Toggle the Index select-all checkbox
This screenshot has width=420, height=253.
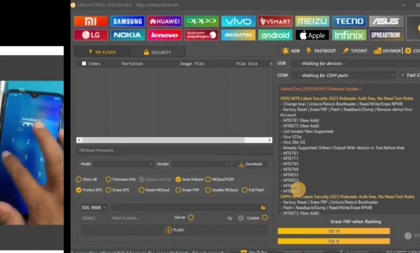[84, 64]
